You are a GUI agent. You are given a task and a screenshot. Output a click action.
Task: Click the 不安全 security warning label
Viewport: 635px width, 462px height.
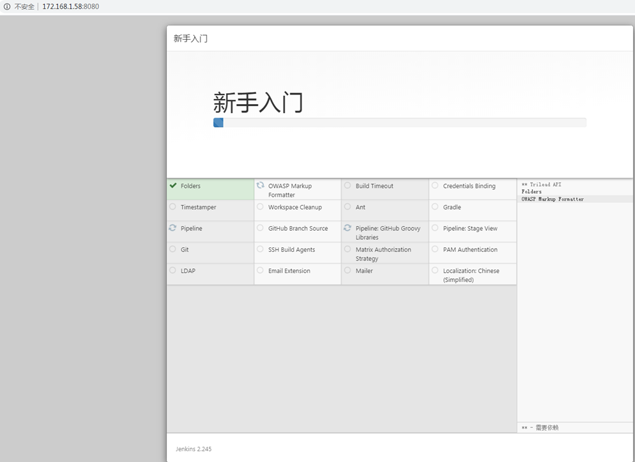pos(24,6)
